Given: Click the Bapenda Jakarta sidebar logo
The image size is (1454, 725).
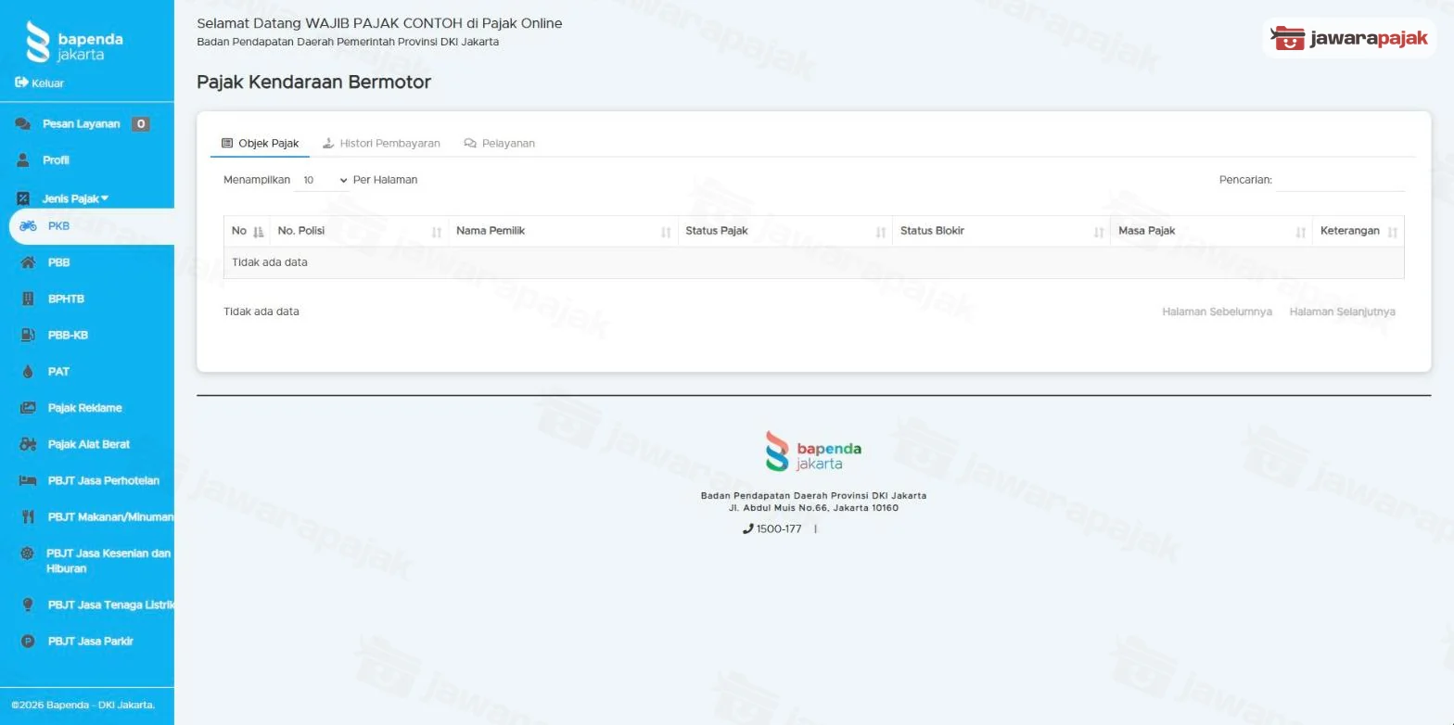Looking at the screenshot, I should click(74, 42).
